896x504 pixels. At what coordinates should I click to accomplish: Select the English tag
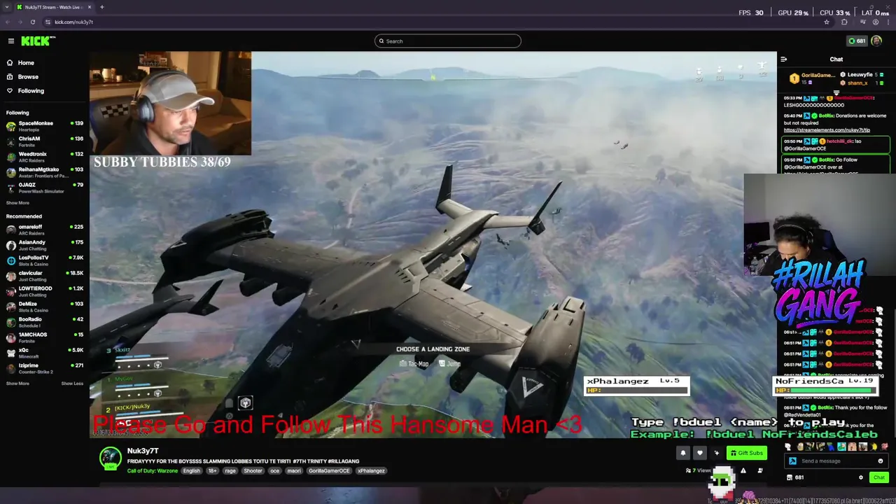[192, 471]
